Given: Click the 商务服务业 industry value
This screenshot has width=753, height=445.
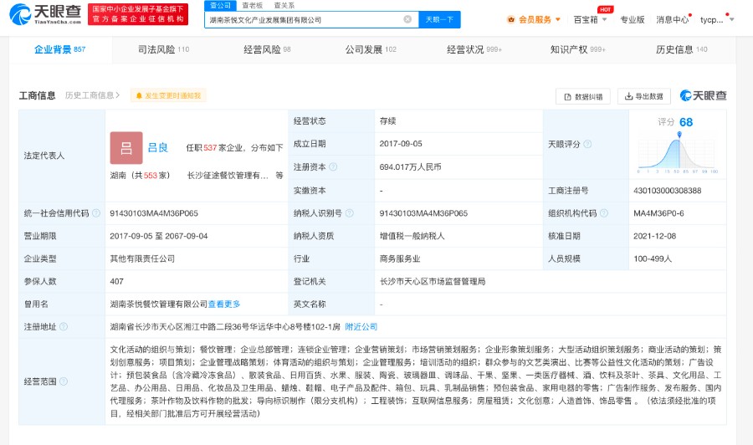Looking at the screenshot, I should click(400, 258).
